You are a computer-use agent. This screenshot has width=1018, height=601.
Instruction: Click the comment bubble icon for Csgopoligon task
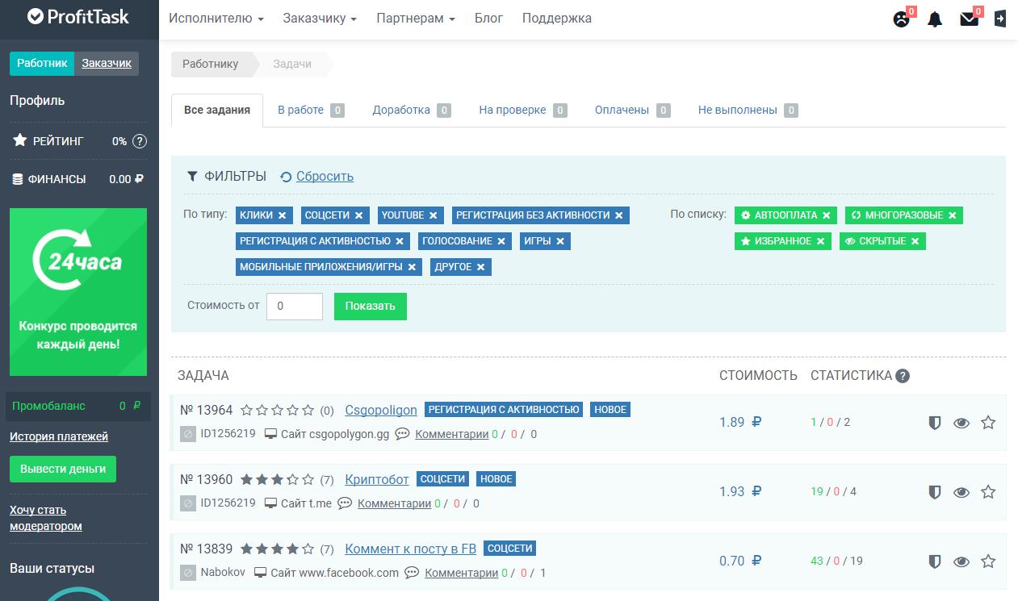click(402, 434)
